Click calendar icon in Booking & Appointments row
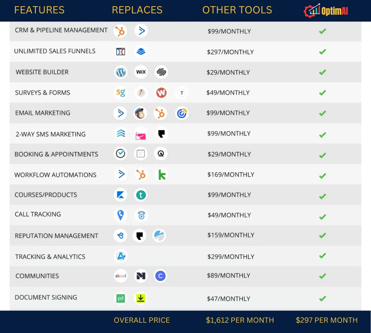The height and width of the screenshot is (333, 371). coord(141,154)
